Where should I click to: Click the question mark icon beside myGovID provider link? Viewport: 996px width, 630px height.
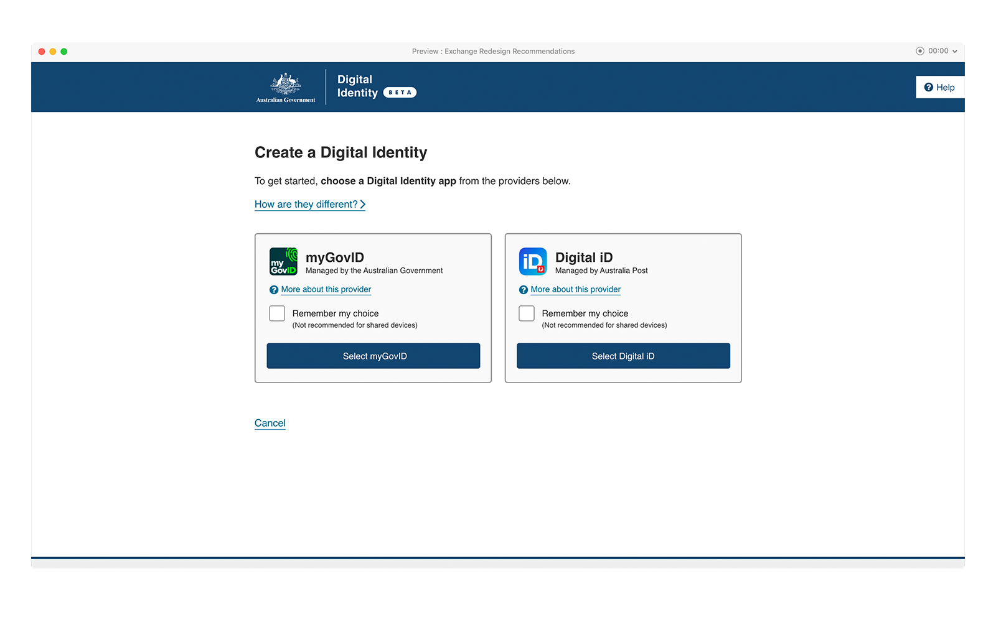point(274,290)
